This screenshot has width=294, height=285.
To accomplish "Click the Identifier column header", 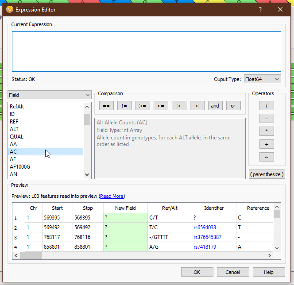I will point(214,208).
